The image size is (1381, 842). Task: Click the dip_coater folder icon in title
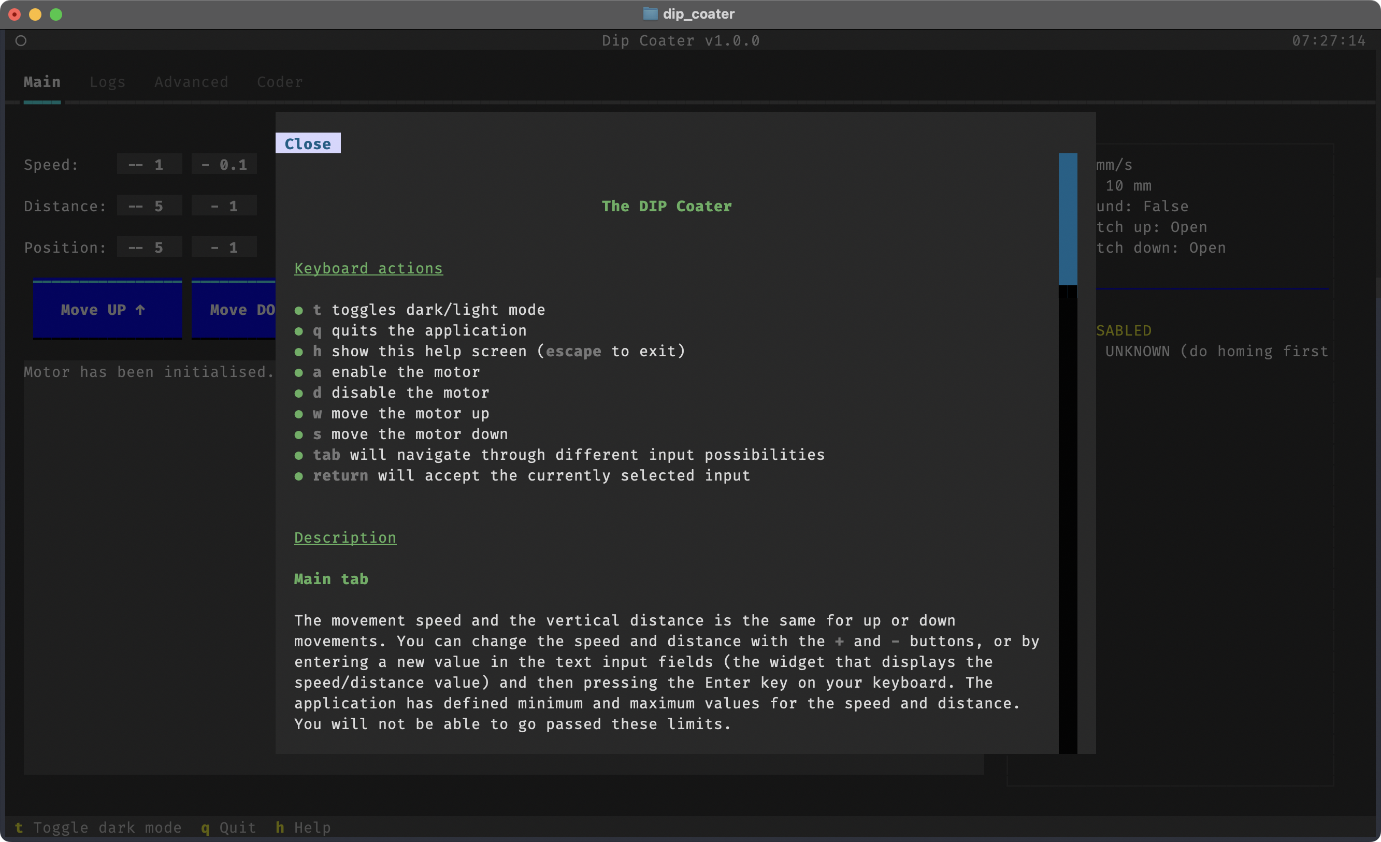click(x=650, y=14)
